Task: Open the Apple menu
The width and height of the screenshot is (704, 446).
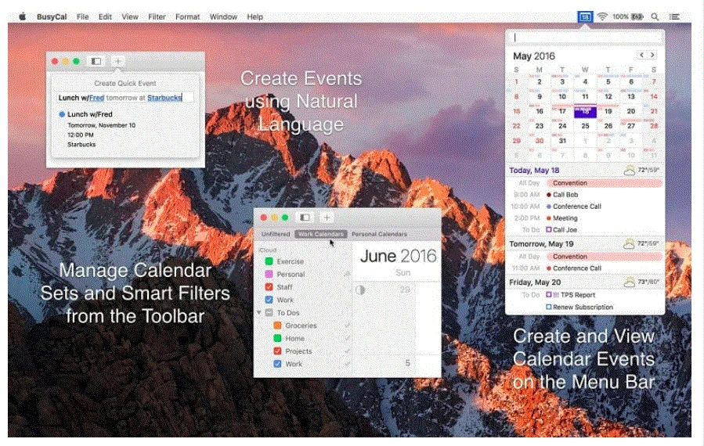Action: pyautogui.click(x=22, y=16)
